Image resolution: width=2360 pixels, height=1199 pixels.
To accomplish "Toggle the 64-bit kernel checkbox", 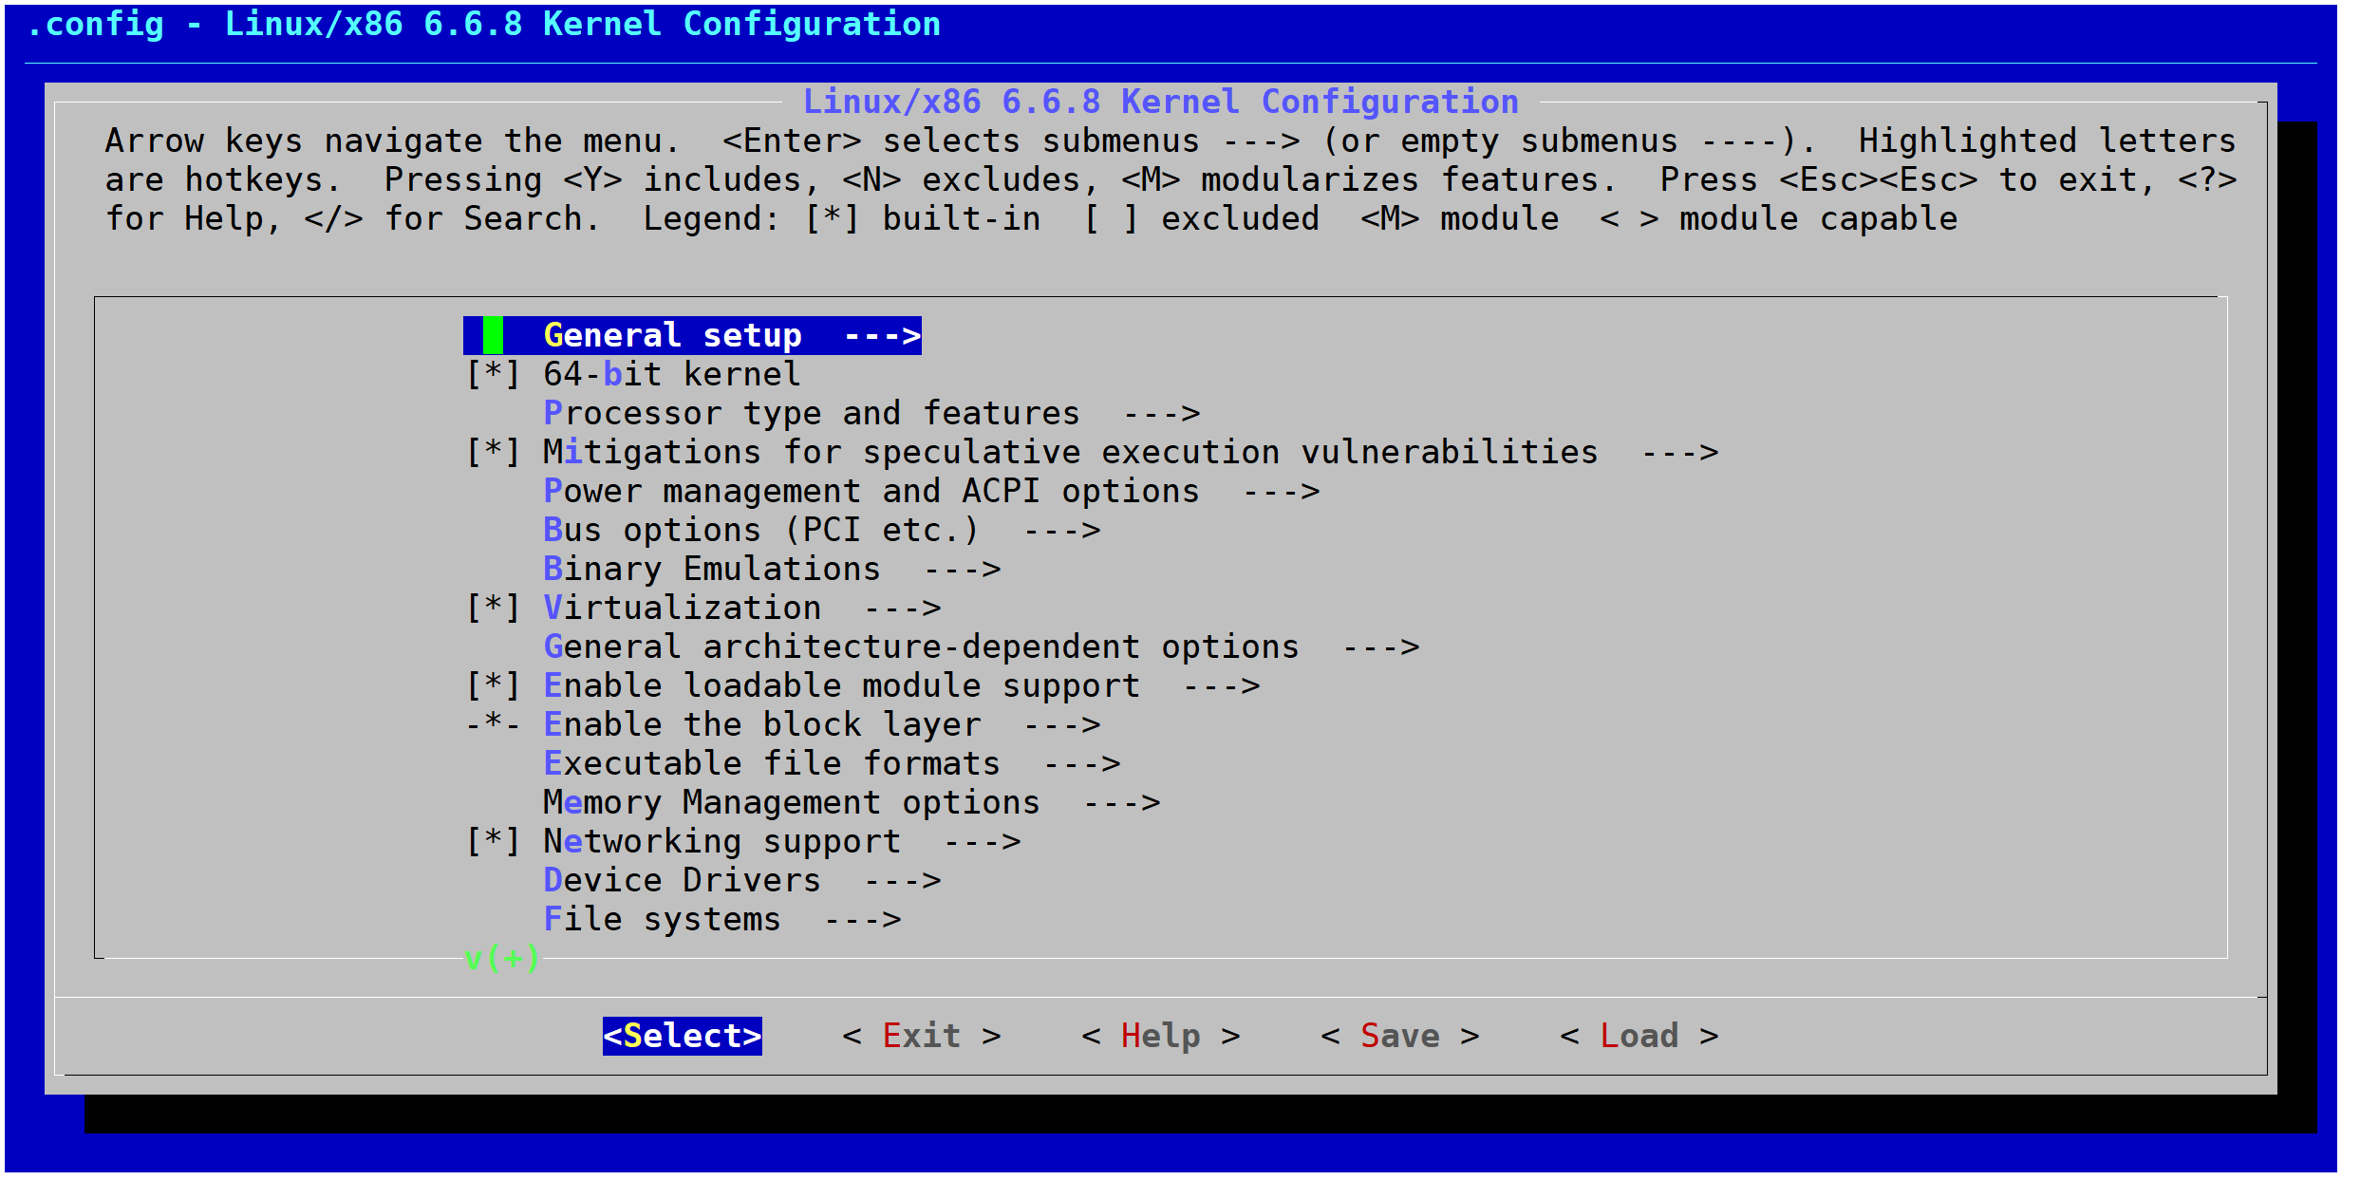I will coord(493,374).
